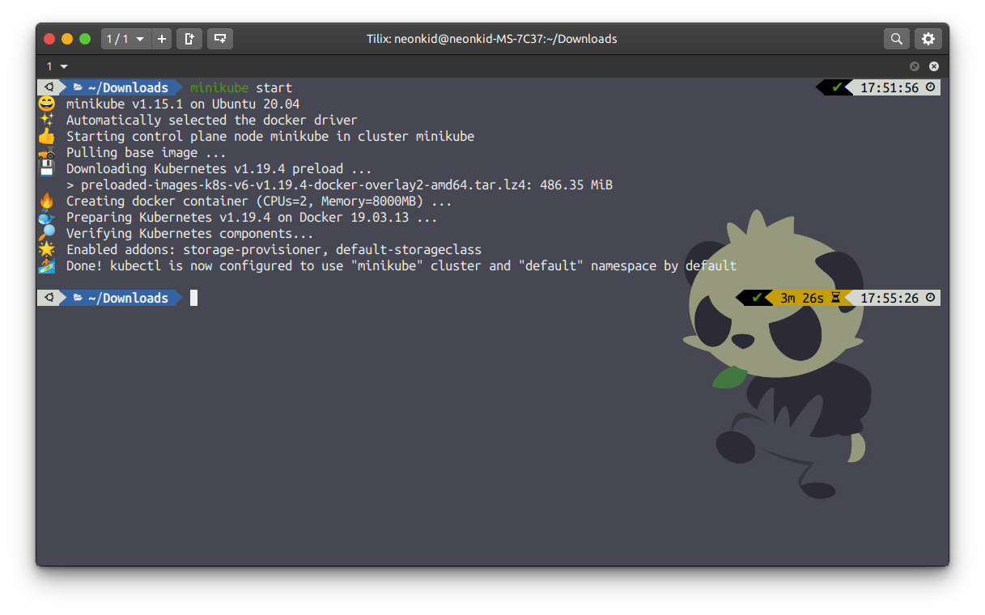985x615 pixels.
Task: Open the Tilix gear settings menu
Action: [928, 38]
